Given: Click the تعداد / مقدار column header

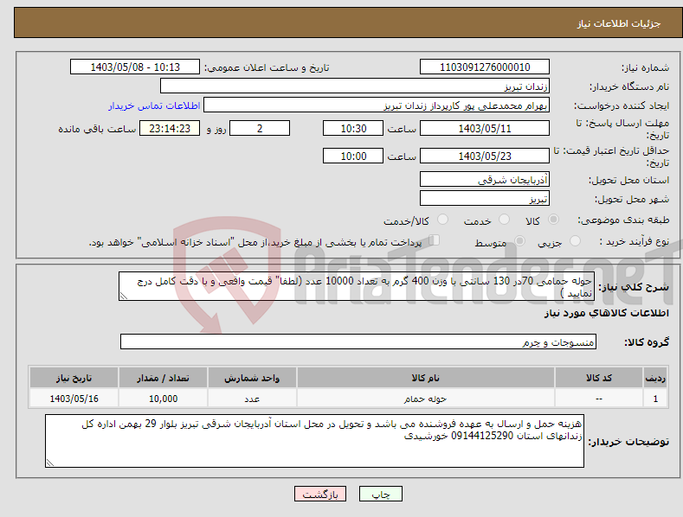Looking at the screenshot, I should (x=163, y=378).
